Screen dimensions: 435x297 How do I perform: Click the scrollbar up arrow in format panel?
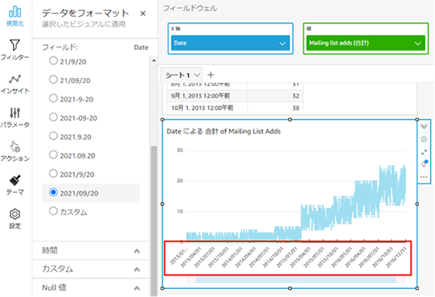(x=154, y=60)
